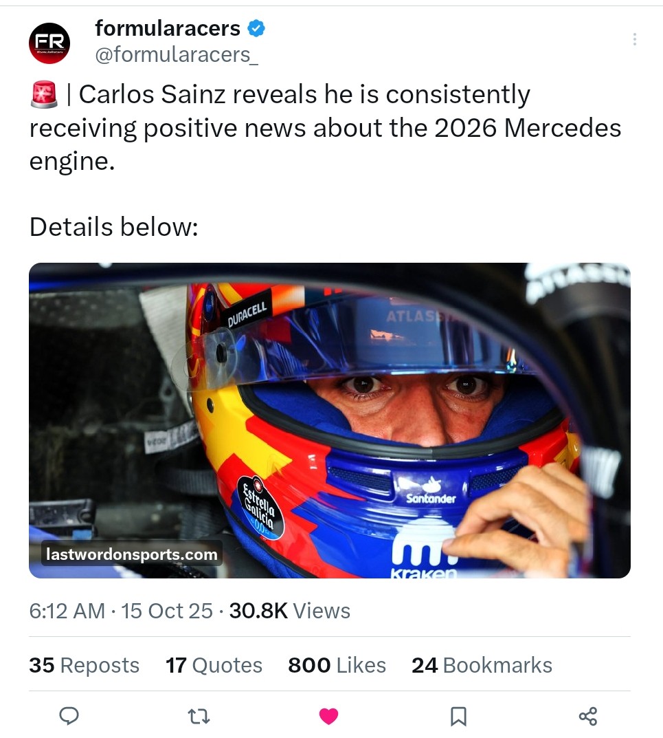Open the Carlos Sainz helmet photo

330,420
